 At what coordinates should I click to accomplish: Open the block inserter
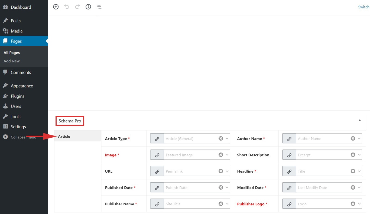click(x=56, y=7)
